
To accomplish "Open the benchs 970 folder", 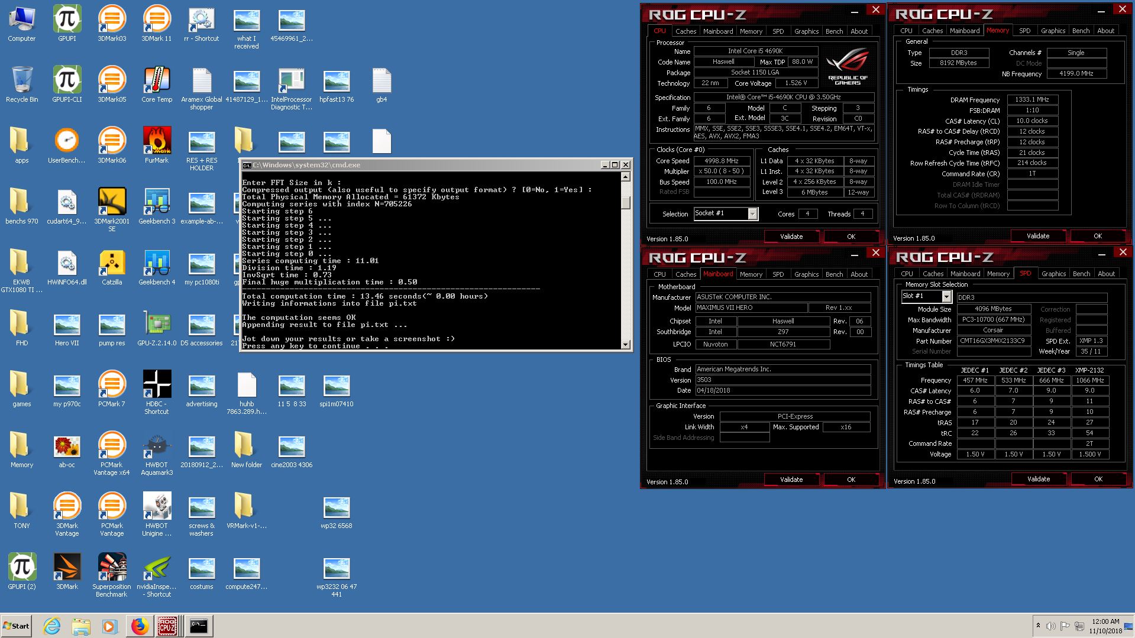I will coord(22,206).
